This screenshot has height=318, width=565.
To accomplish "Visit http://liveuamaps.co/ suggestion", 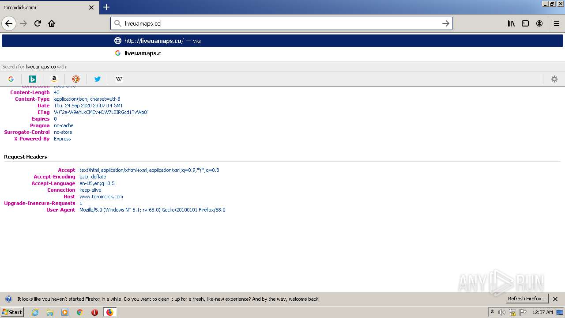I will point(282,41).
